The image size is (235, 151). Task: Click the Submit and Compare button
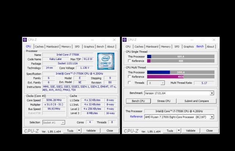[196, 101]
